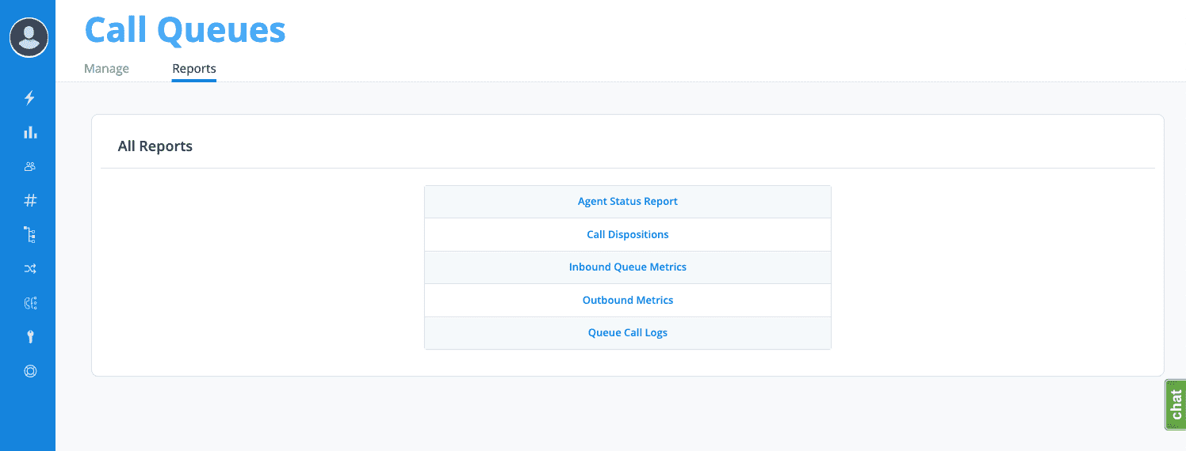Click the Call Queues page title

185,30
